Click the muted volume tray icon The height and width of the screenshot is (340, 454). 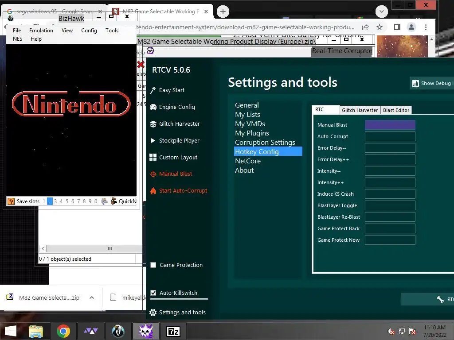[x=391, y=331]
